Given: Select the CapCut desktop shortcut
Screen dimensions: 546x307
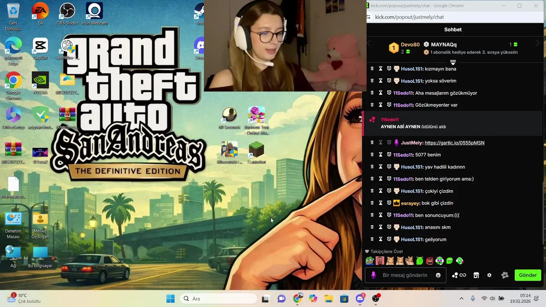Looking at the screenshot, I should coord(40,49).
